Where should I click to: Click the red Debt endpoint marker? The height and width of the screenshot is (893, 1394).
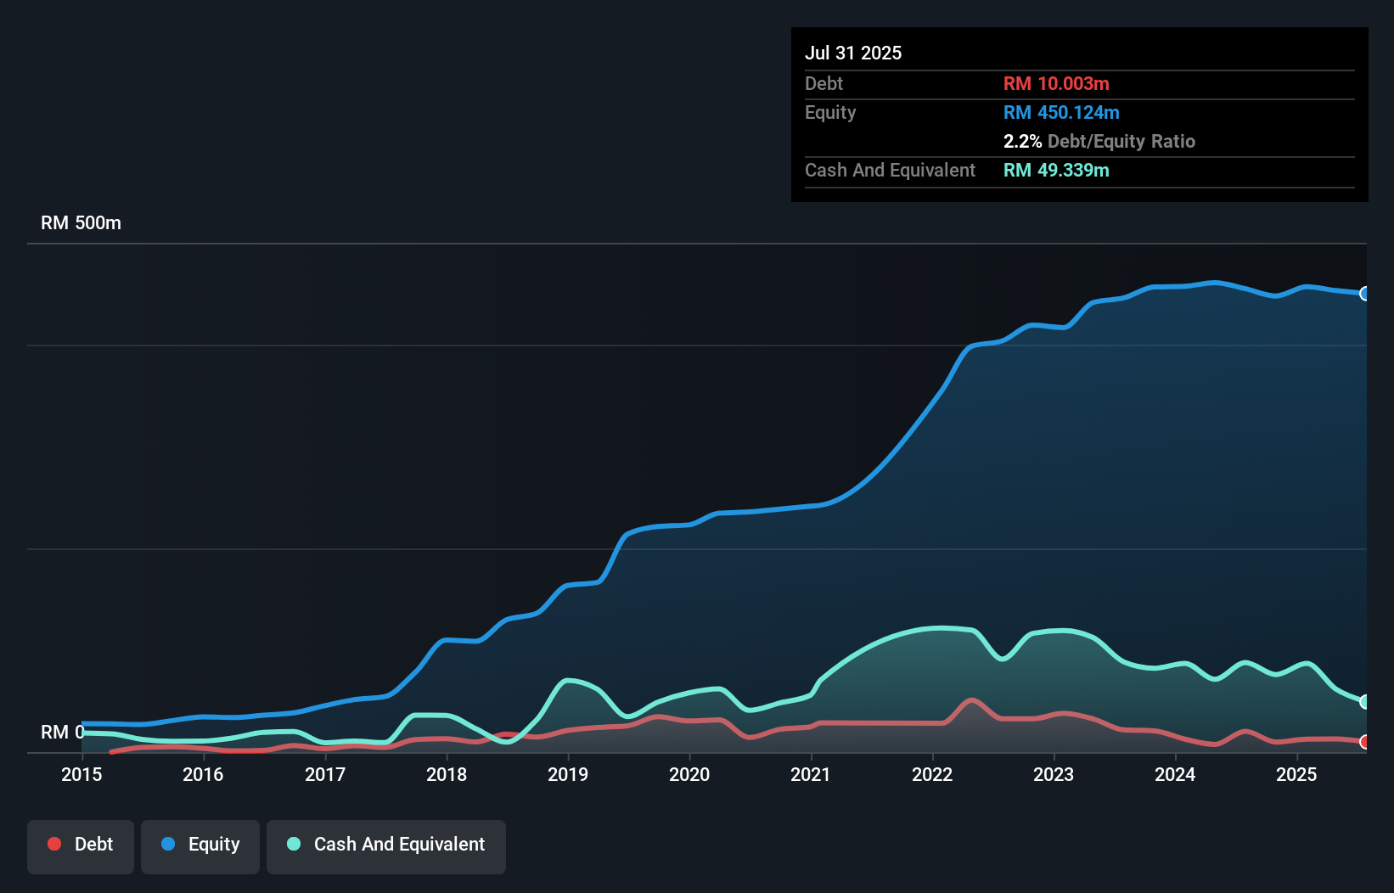(1364, 742)
